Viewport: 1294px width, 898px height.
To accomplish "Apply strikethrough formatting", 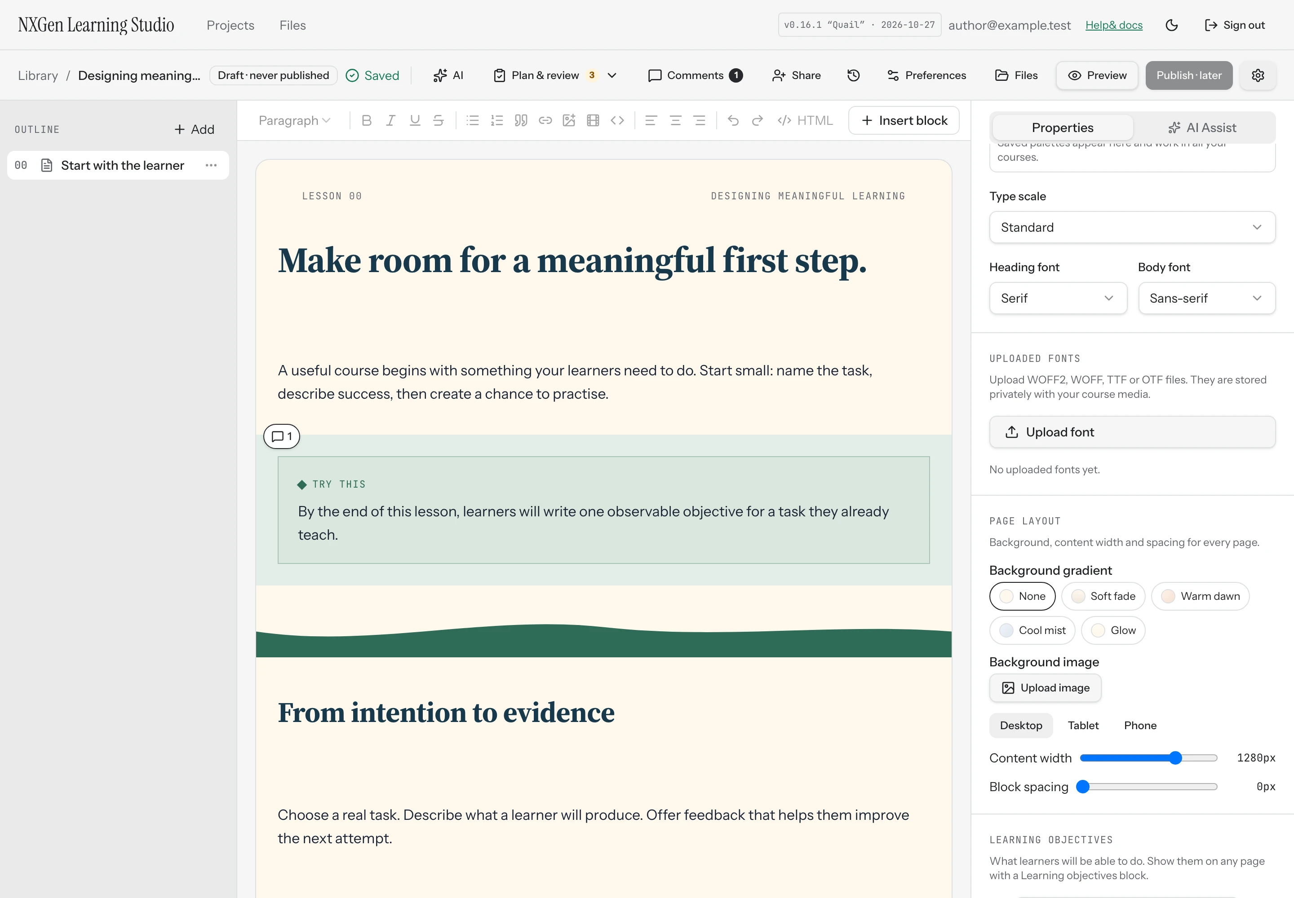I will point(438,120).
